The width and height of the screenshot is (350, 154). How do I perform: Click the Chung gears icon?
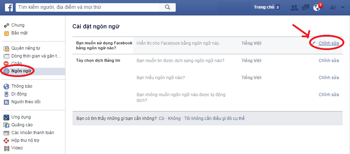point(7,25)
